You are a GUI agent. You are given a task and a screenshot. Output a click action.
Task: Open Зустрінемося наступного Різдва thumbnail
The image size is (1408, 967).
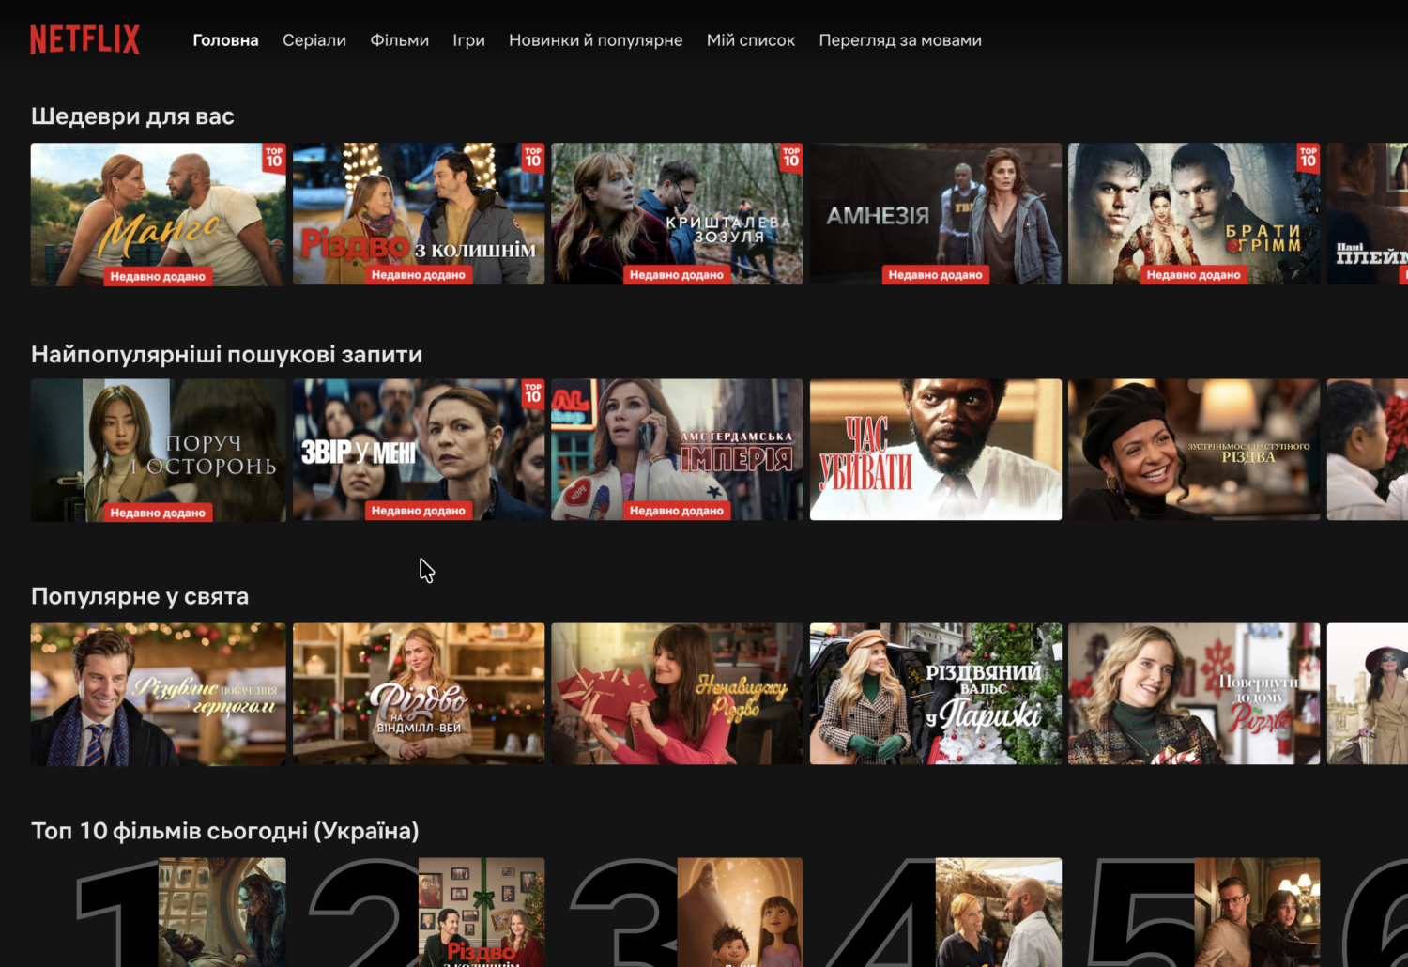pyautogui.click(x=1194, y=450)
